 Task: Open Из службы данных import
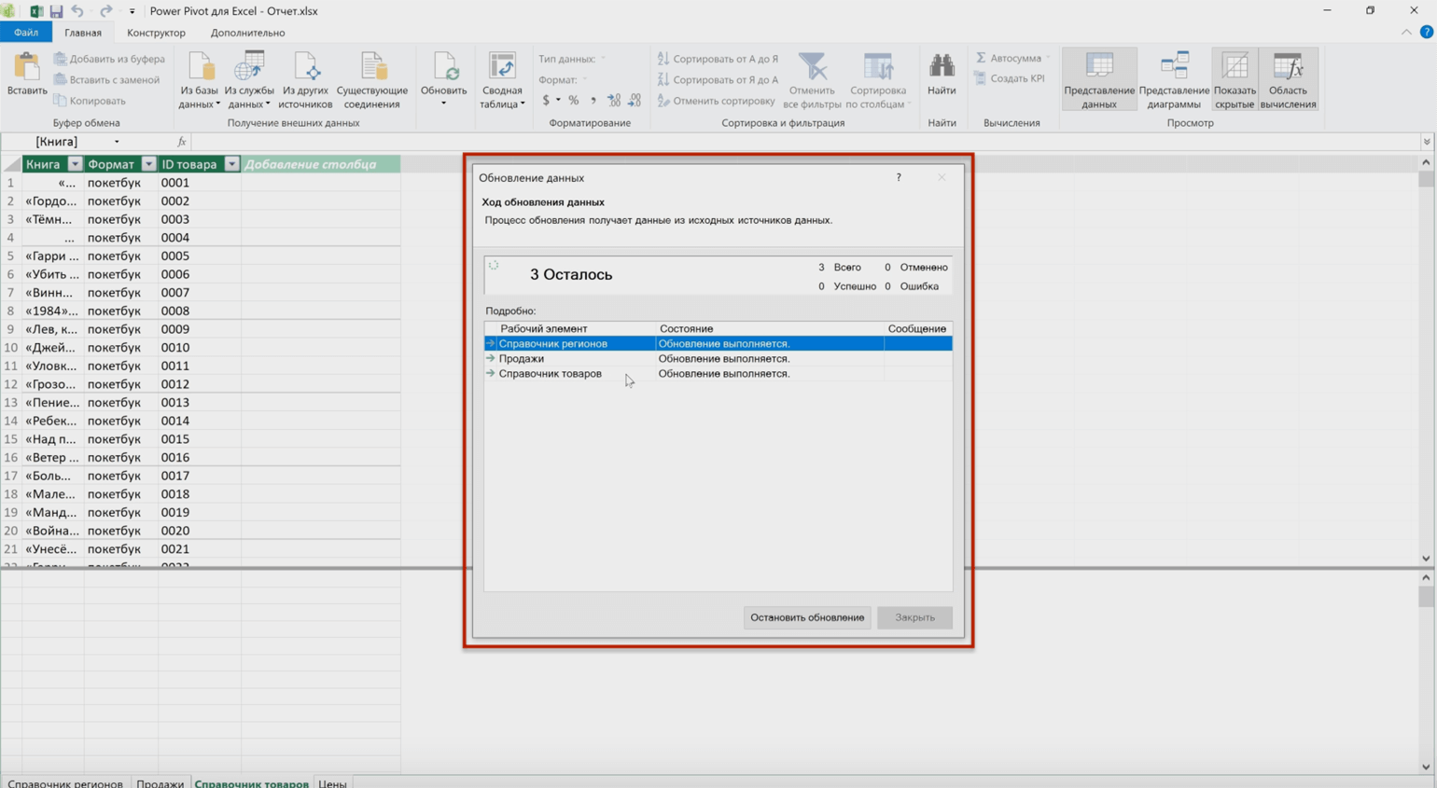pyautogui.click(x=249, y=80)
